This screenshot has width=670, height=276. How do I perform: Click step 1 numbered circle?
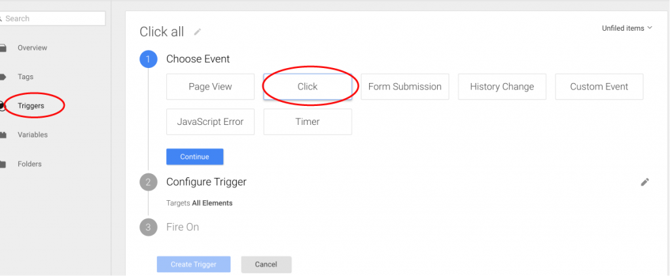[149, 59]
